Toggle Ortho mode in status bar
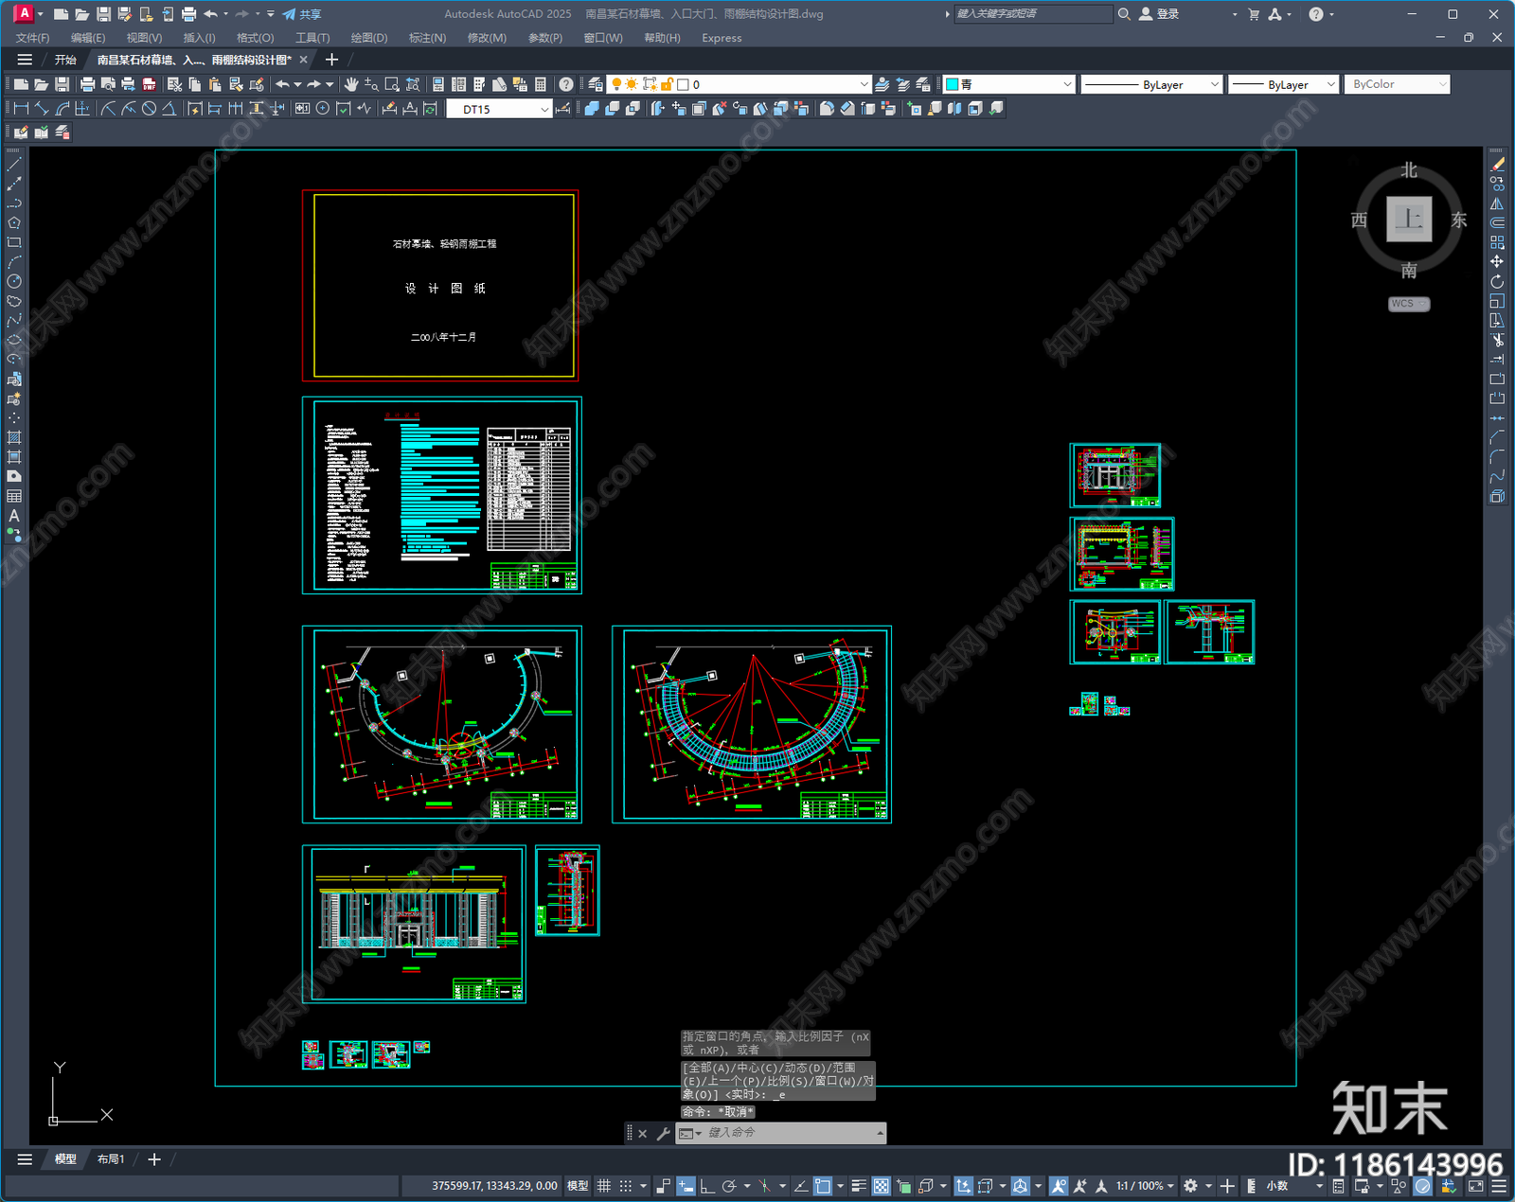 coord(706,1186)
